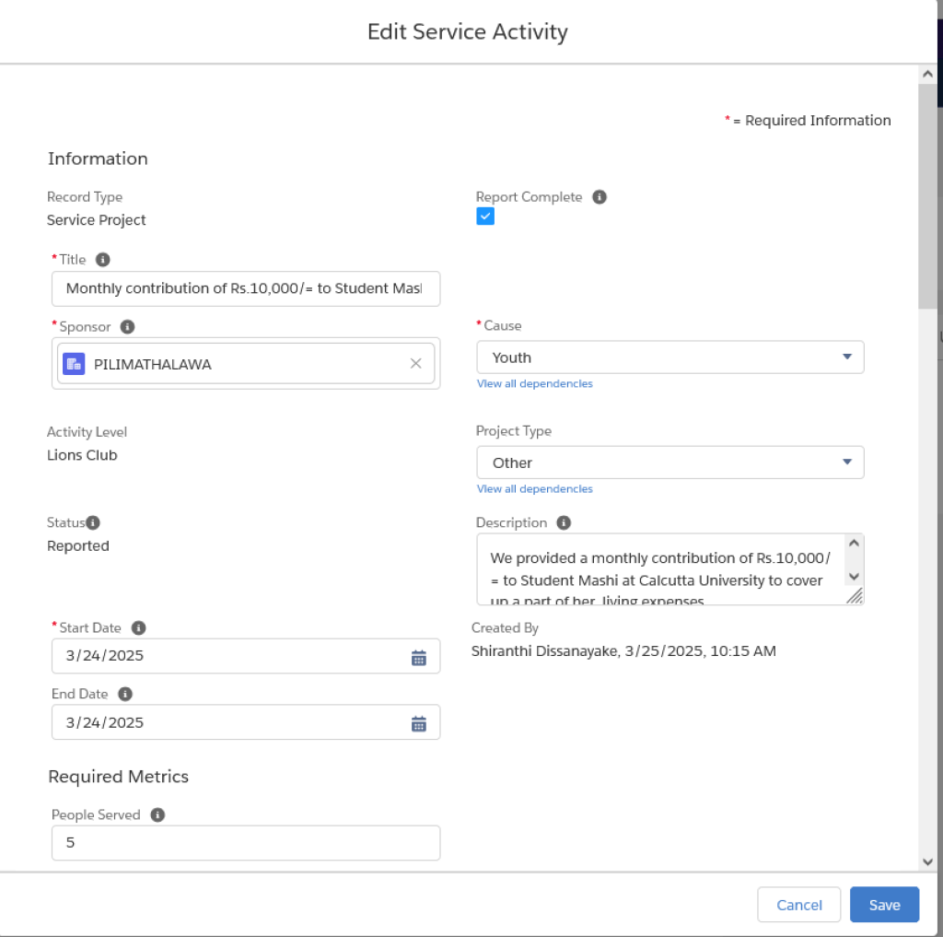Click into the Title input field
The height and width of the screenshot is (937, 943).
245,289
